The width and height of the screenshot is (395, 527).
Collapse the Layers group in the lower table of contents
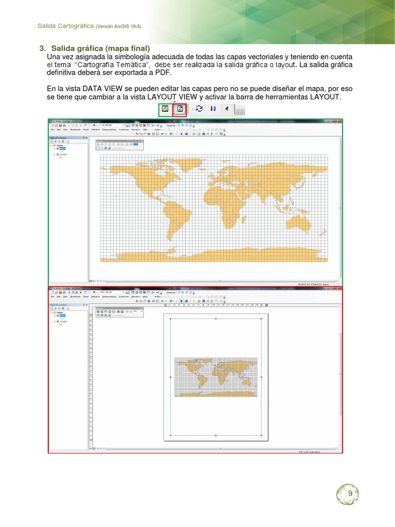pos(51,312)
